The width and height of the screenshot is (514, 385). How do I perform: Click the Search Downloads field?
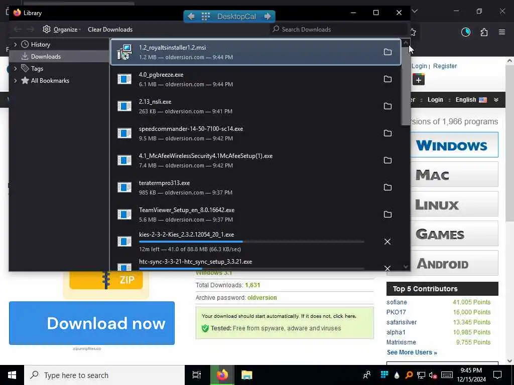pyautogui.click(x=339, y=30)
